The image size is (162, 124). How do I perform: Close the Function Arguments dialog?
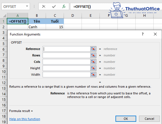tap(155, 34)
